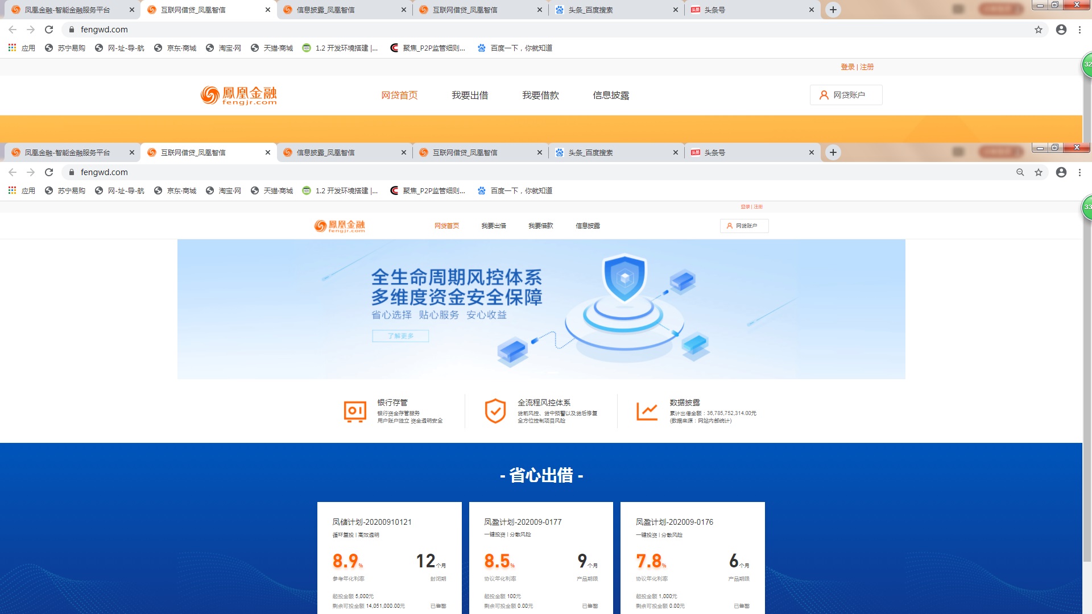
Task: Click the forward navigation arrow
Action: click(x=30, y=172)
